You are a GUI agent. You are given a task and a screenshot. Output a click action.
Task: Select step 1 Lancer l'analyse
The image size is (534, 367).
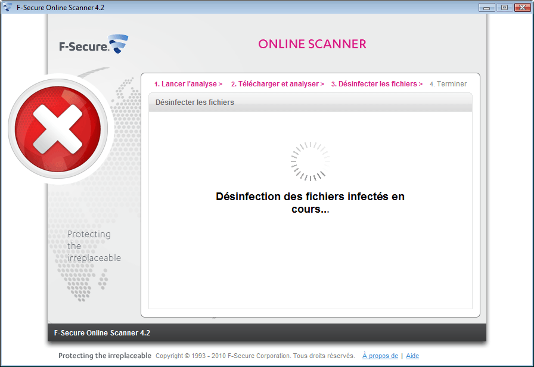[188, 84]
